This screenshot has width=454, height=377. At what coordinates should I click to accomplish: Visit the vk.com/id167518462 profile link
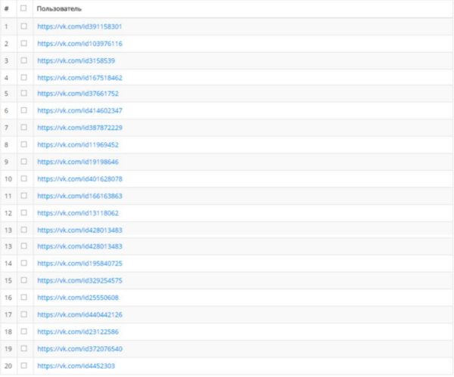tap(79, 78)
